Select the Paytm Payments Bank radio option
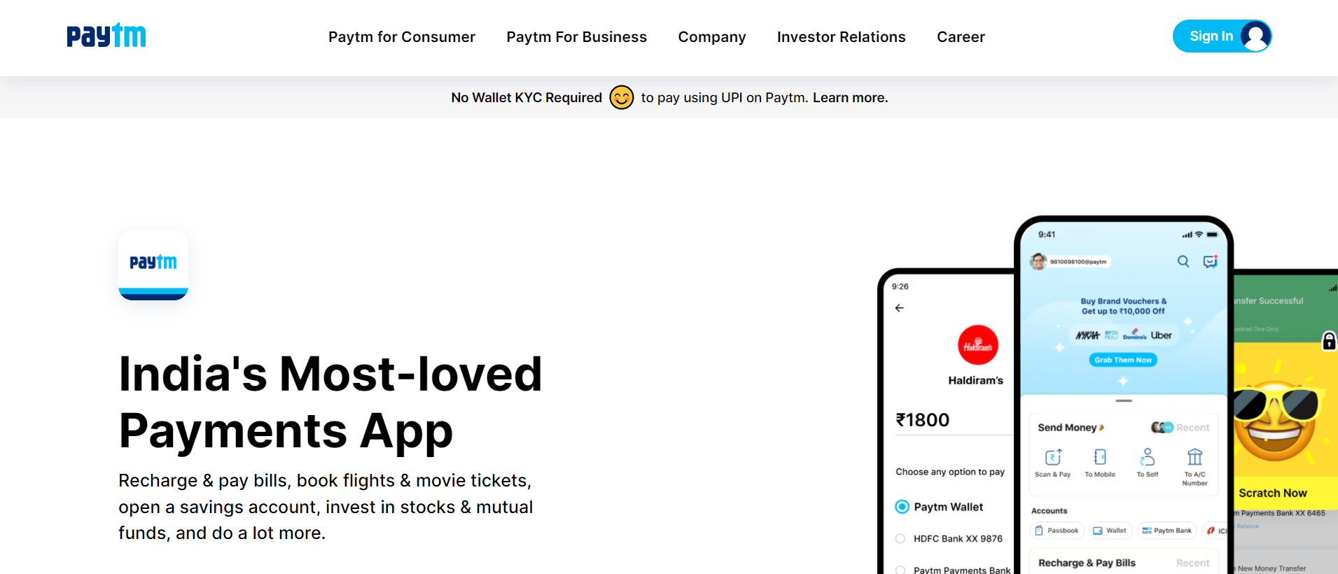1338x574 pixels. click(x=900, y=570)
